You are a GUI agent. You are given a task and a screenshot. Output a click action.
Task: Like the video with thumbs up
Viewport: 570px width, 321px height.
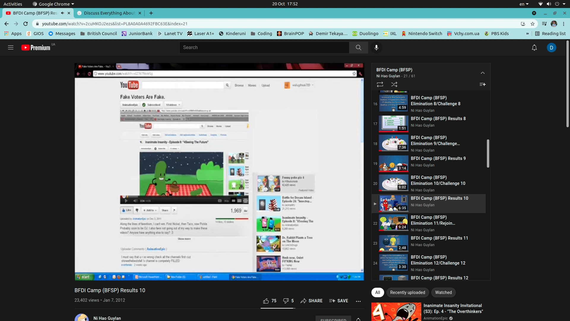point(266,301)
